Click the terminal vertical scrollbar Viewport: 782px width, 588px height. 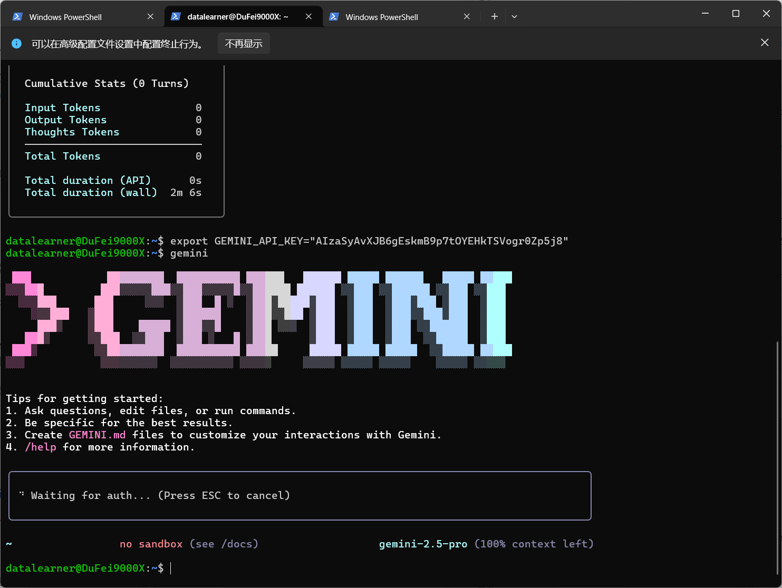coord(778,458)
